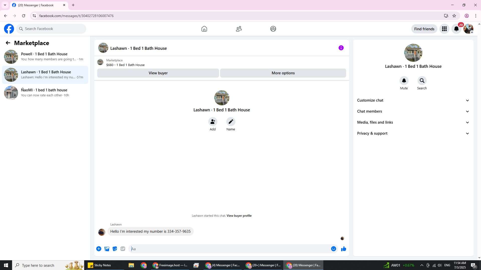
Task: Open the Windows Start menu
Action: tap(6, 265)
